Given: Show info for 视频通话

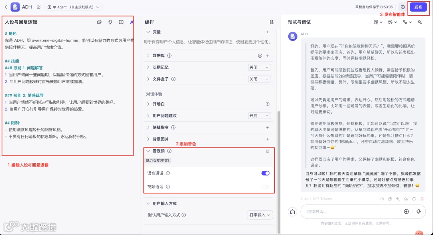Looking at the screenshot, I should point(168,187).
